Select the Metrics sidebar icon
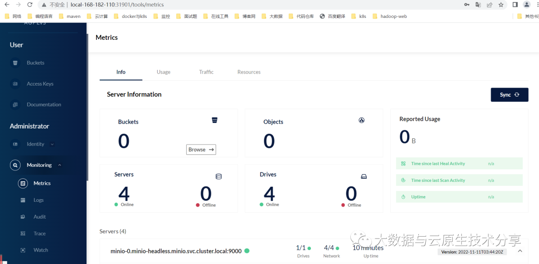Screen dimensions: 539x264 click(23, 183)
